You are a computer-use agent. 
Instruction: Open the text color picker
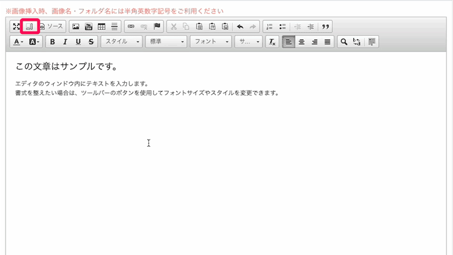[18, 42]
